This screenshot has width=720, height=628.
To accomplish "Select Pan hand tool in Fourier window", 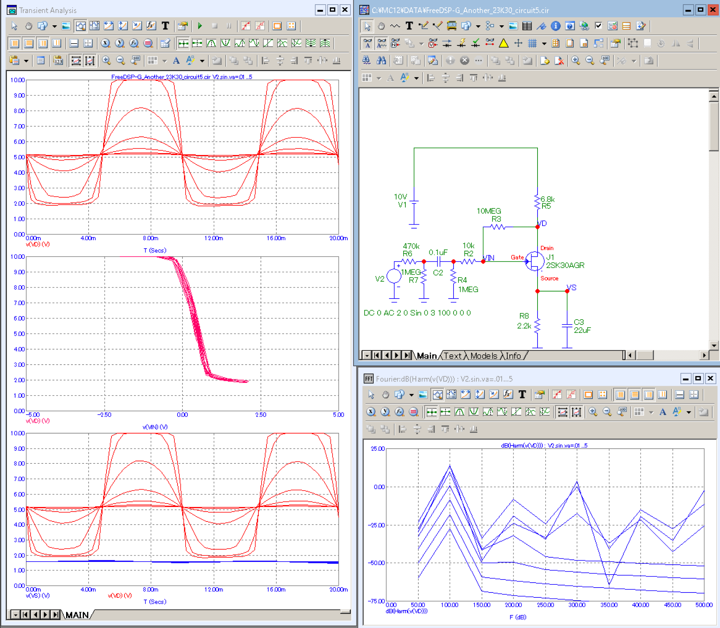I will pyautogui.click(x=386, y=395).
